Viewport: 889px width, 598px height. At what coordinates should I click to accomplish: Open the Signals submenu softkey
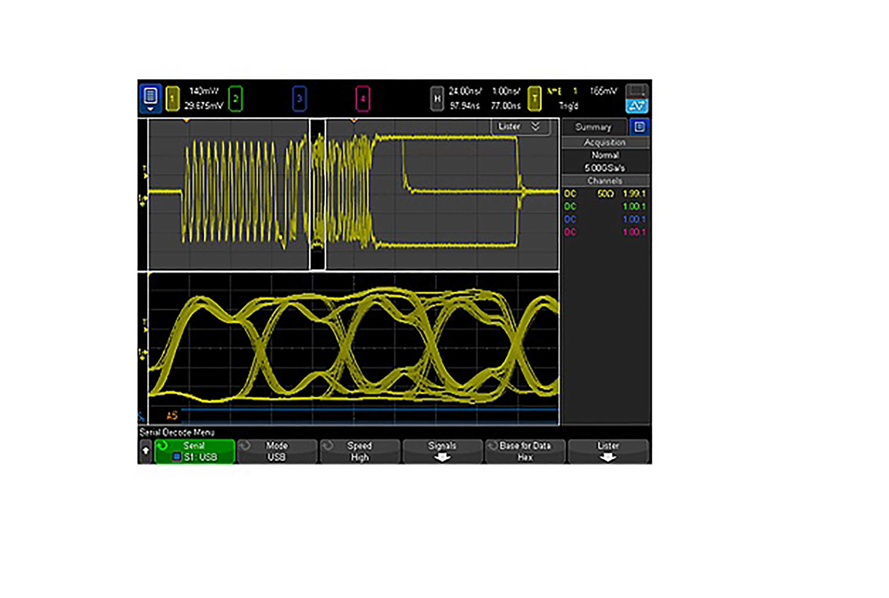(442, 451)
